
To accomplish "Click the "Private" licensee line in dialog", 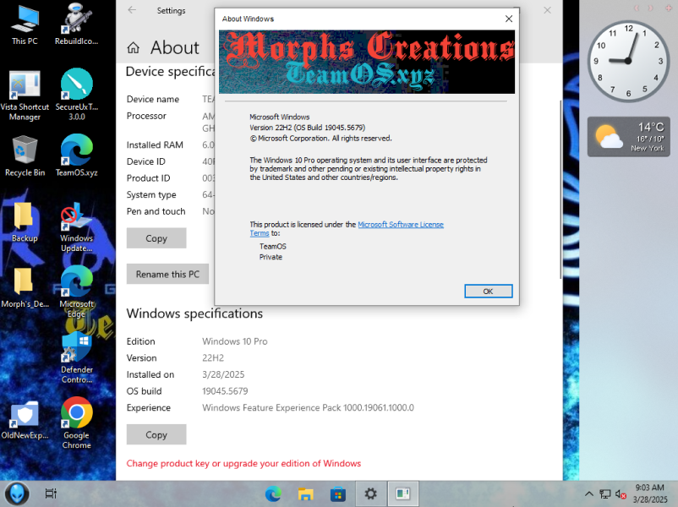I will click(271, 257).
